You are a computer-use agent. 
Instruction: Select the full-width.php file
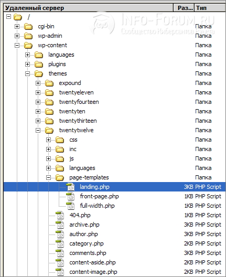click(98, 206)
